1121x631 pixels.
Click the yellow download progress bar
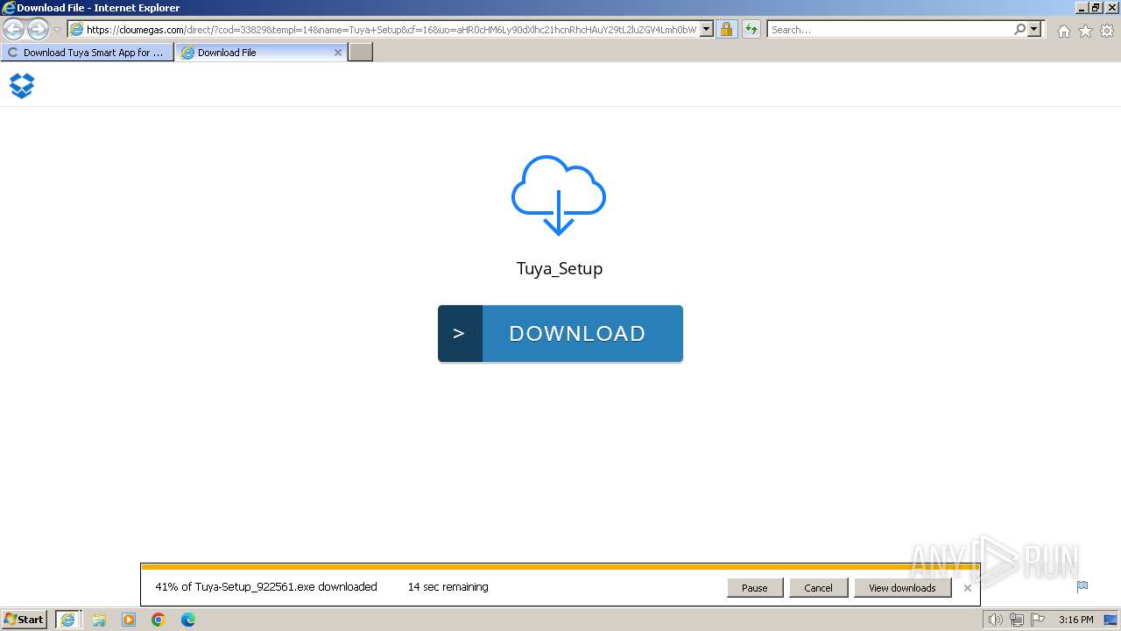tap(560, 567)
